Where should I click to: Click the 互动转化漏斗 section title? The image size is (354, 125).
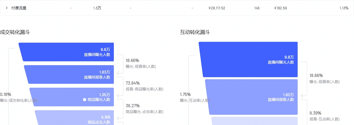195,32
